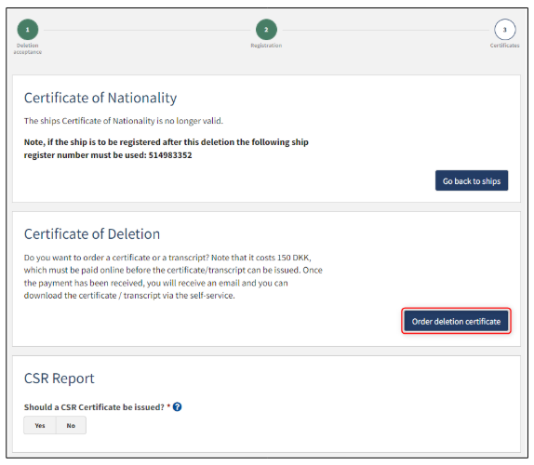The width and height of the screenshot is (534, 465).
Task: Click the 'Should a CSR Certificate be issued?' label
Action: 94,407
